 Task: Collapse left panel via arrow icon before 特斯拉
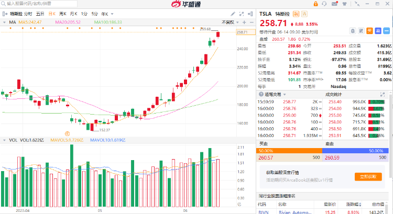(5, 14)
